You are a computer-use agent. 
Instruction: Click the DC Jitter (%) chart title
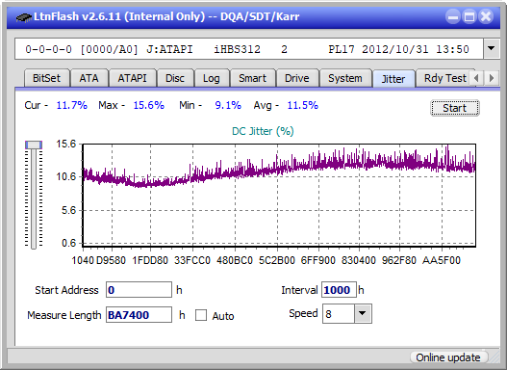[263, 131]
